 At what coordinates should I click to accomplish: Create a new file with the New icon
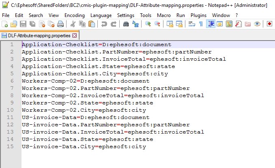[x=5, y=24]
